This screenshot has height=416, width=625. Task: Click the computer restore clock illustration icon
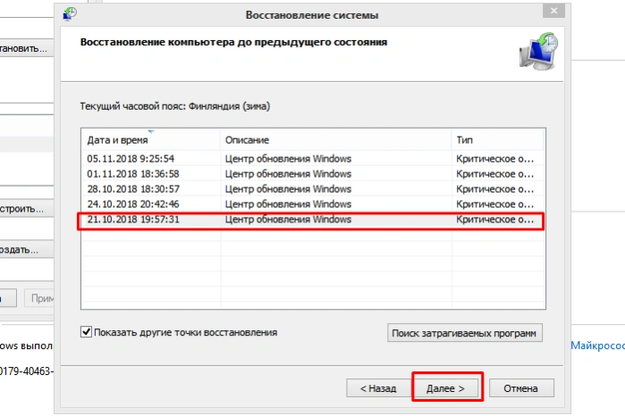point(538,52)
